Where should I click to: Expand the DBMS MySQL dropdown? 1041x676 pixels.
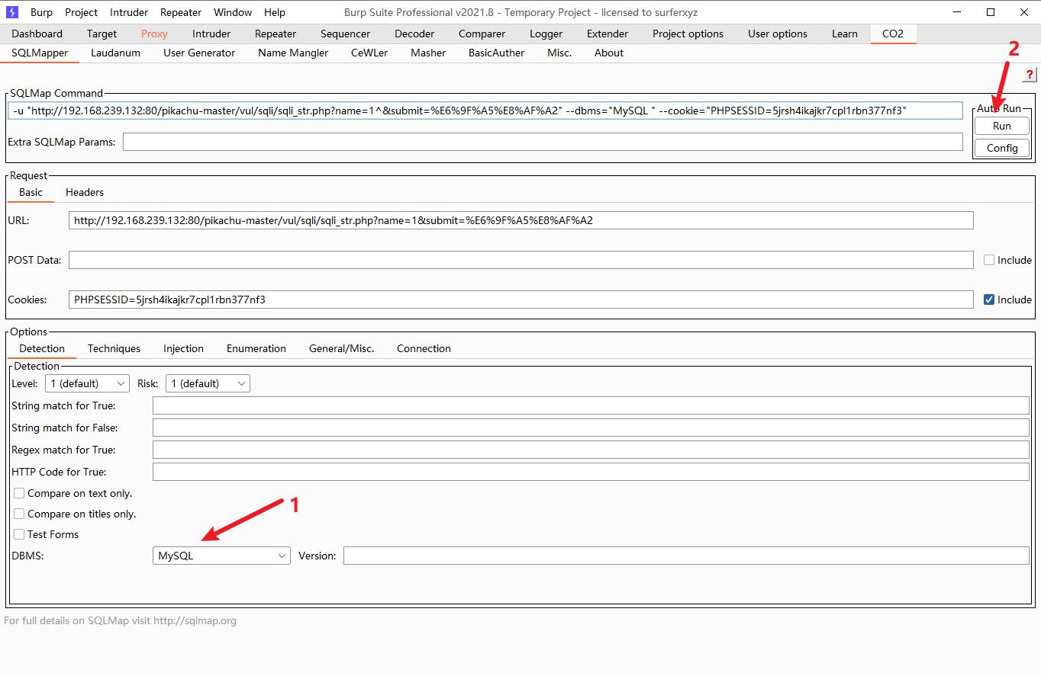[x=221, y=556]
